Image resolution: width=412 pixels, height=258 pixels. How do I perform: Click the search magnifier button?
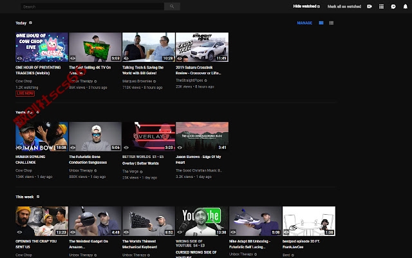172,6
